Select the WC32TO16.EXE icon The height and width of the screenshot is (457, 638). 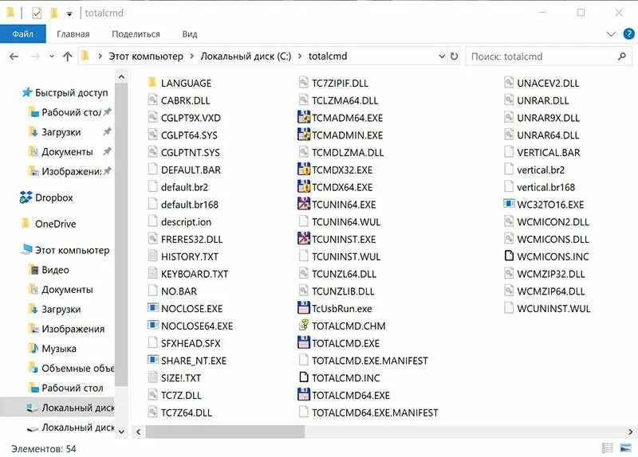point(509,204)
